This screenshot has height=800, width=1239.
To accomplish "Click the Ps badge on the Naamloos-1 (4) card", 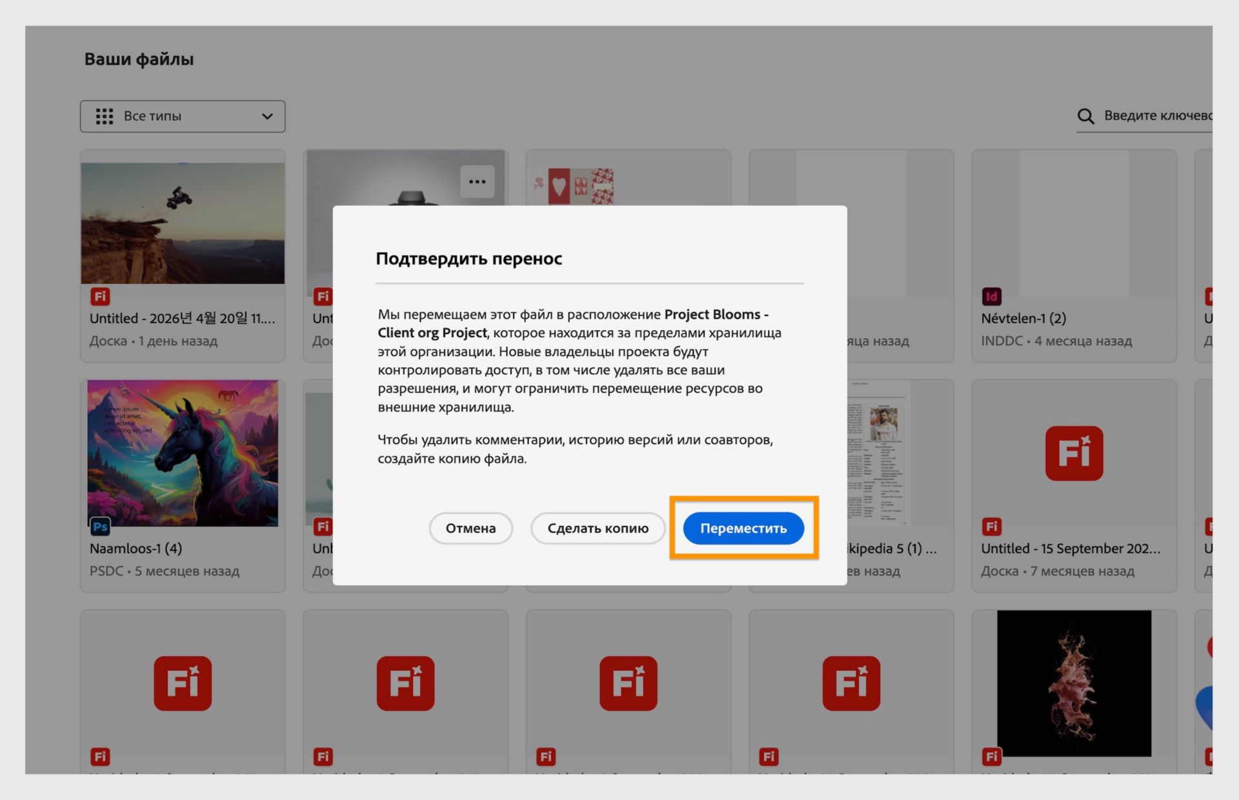I will (100, 526).
